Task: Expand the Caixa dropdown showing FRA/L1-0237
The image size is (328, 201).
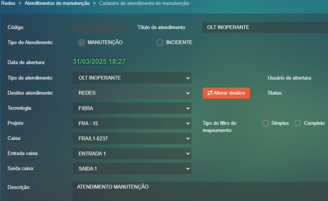Action: [132, 138]
